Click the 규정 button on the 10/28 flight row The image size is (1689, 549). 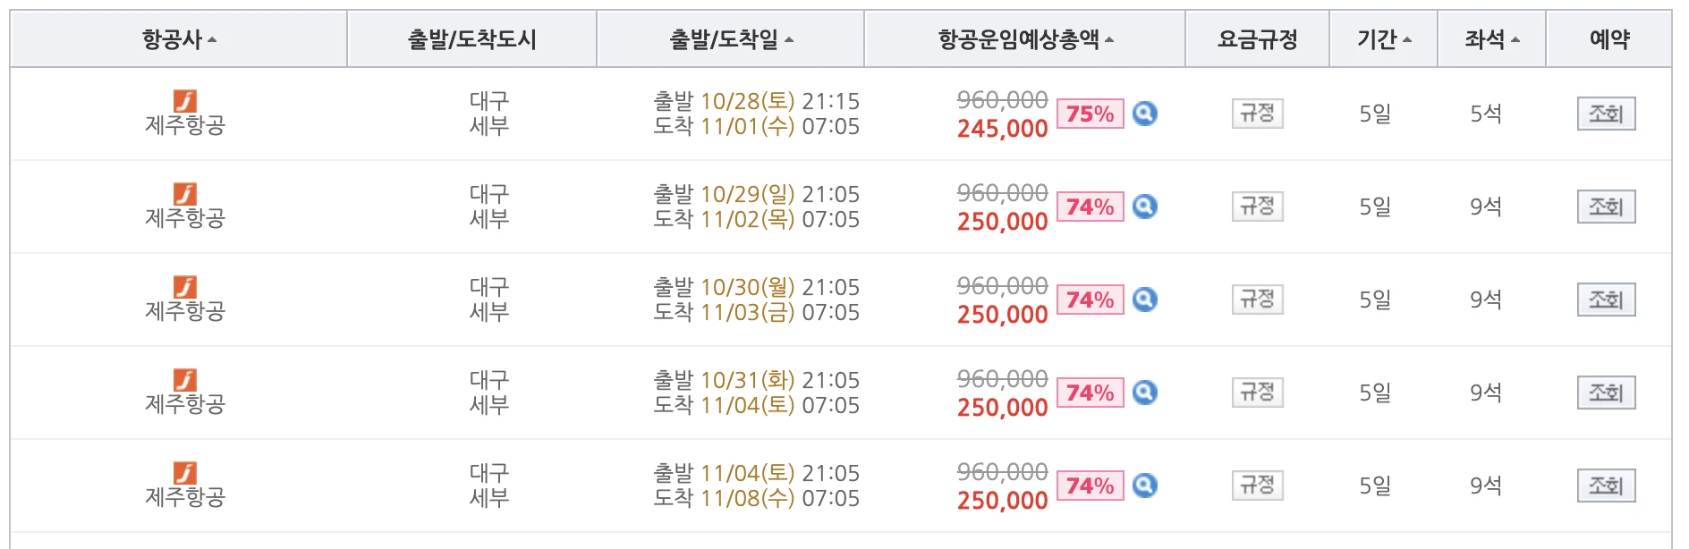pos(1258,113)
